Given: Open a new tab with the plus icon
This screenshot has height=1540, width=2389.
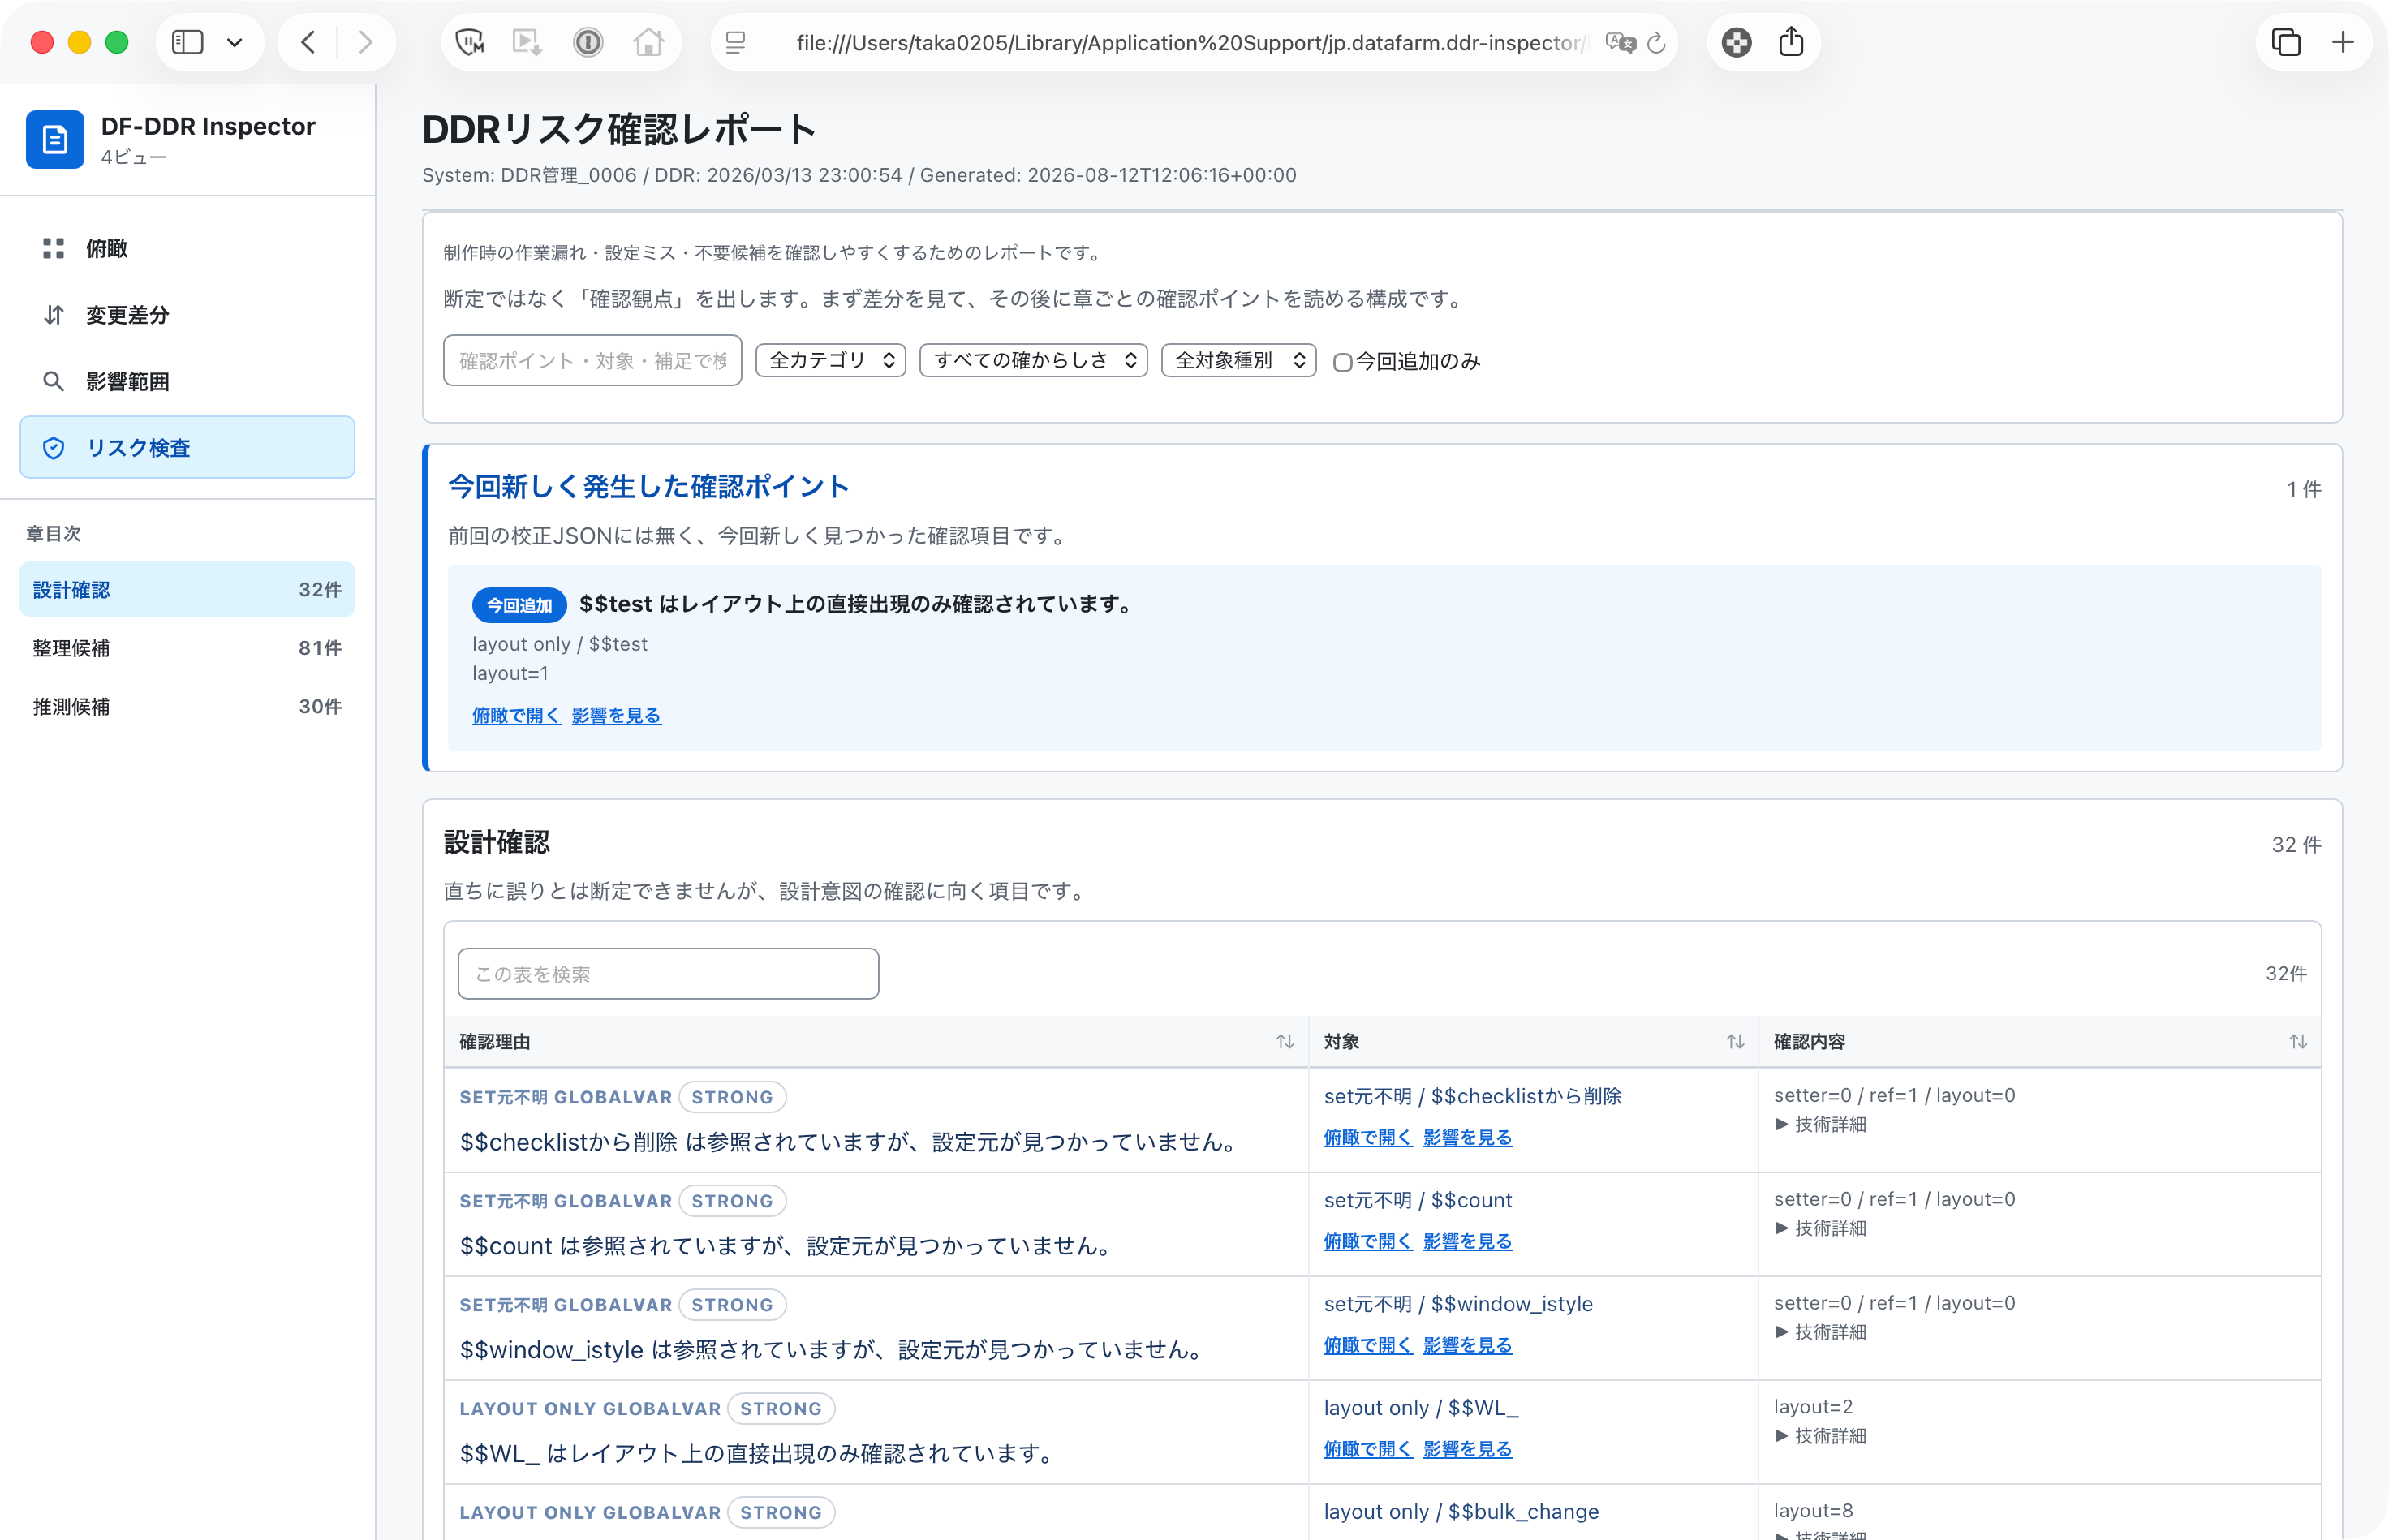Looking at the screenshot, I should point(2342,42).
